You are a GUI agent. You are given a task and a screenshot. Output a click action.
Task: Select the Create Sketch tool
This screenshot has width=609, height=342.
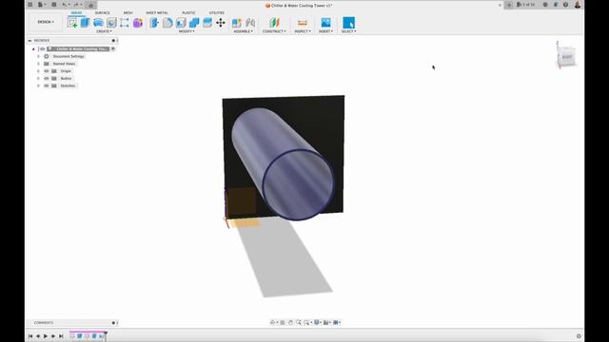[72, 23]
